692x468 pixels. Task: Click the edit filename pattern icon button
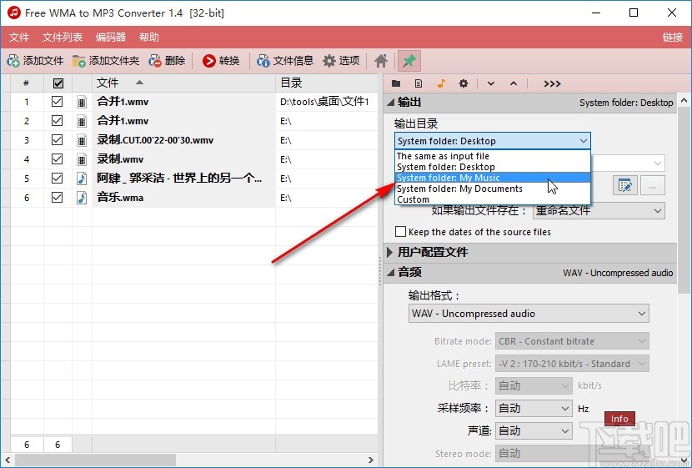(625, 185)
